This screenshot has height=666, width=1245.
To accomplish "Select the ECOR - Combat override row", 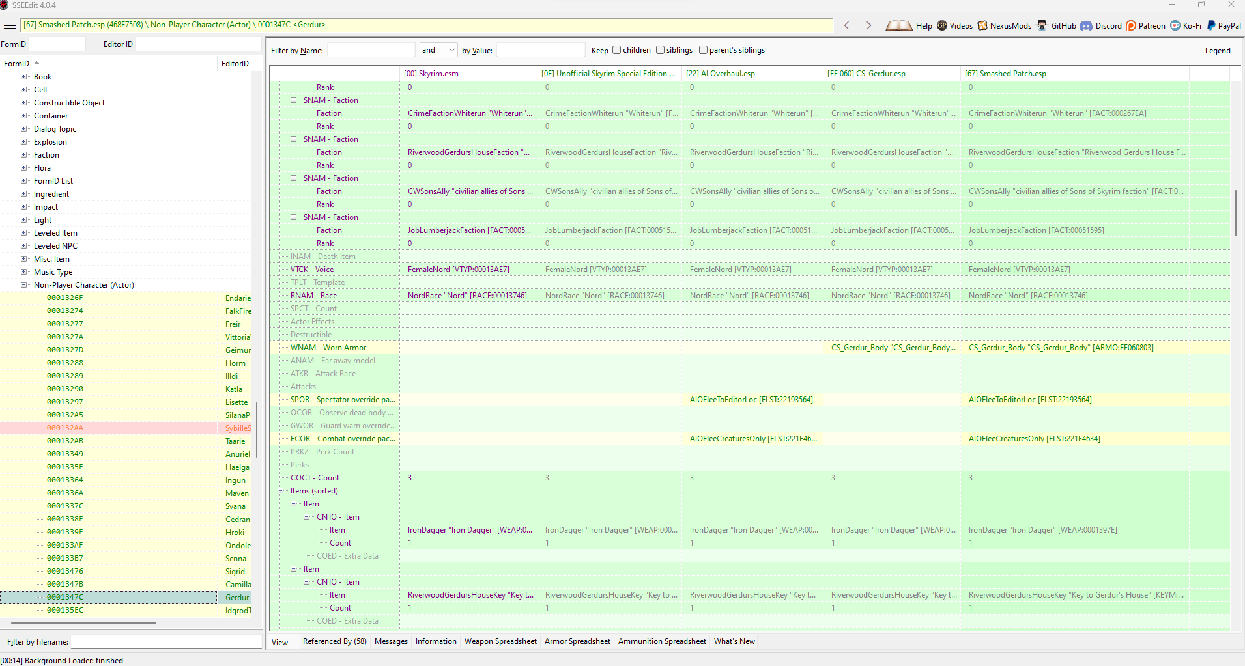I will click(750, 439).
